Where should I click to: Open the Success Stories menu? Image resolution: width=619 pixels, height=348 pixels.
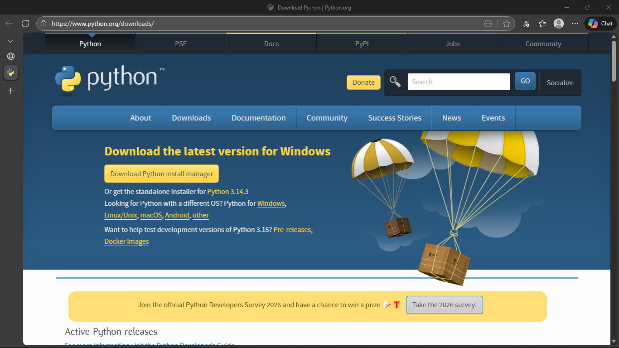coord(395,118)
